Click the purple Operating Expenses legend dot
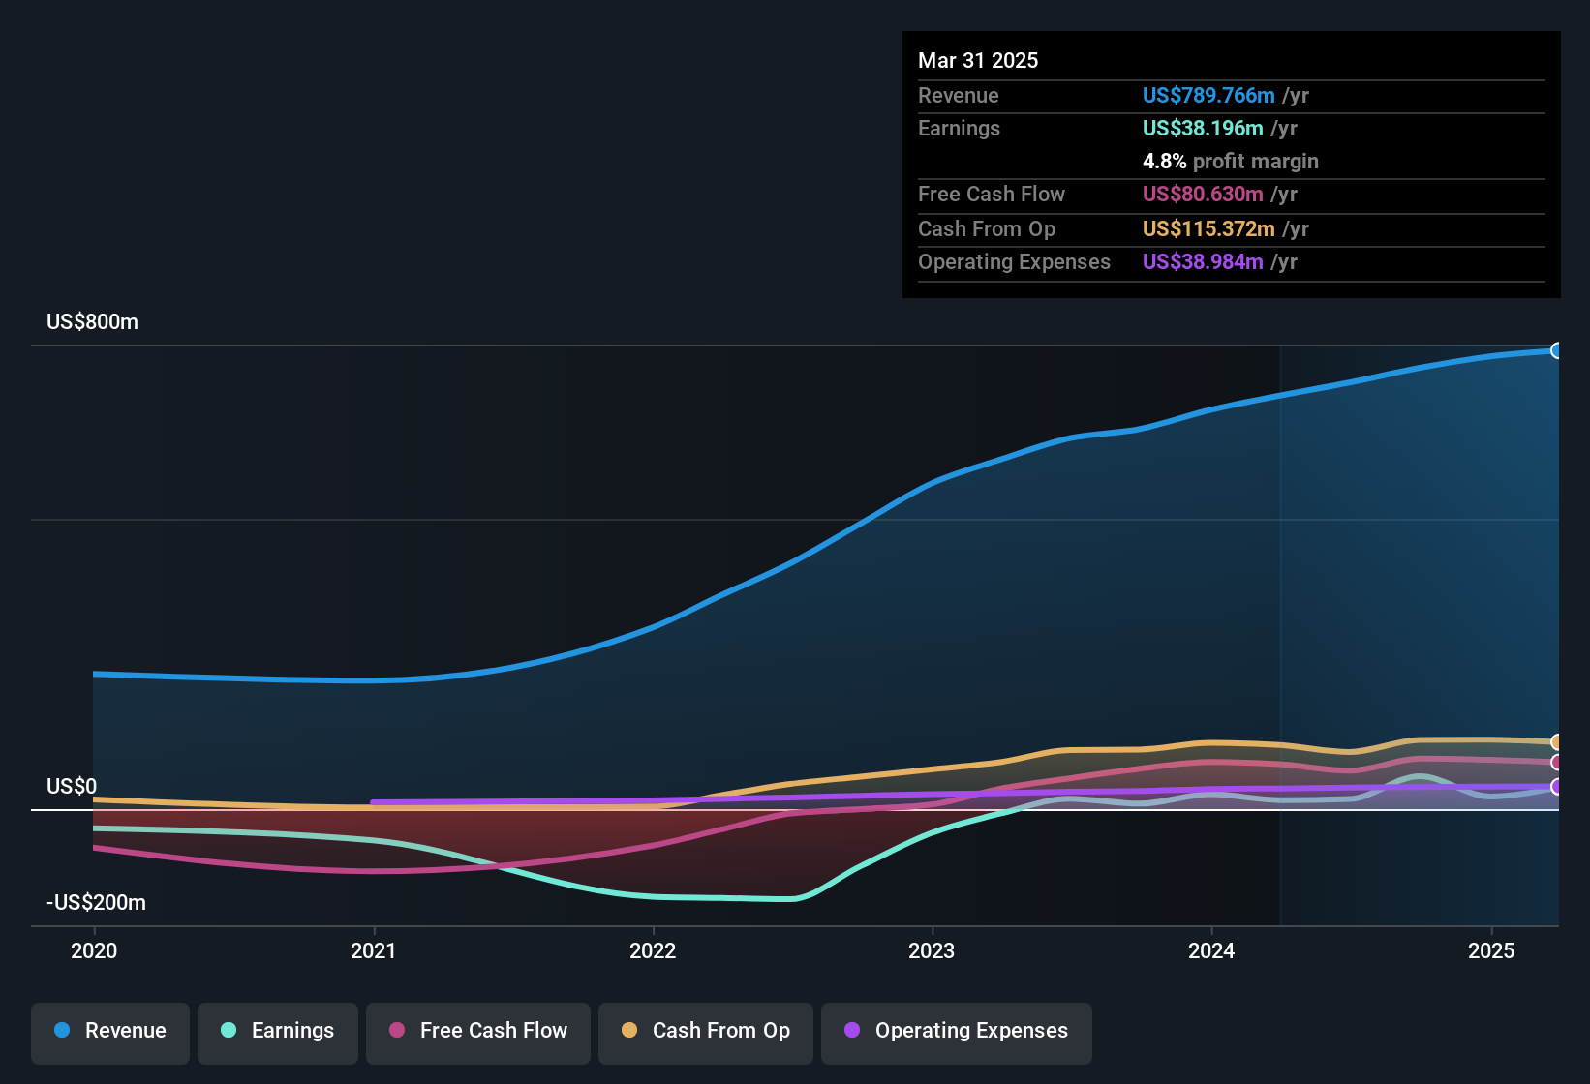Viewport: 1590px width, 1084px height. click(x=852, y=1030)
